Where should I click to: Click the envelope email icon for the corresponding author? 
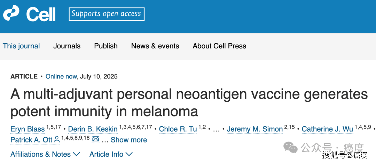[95, 140]
